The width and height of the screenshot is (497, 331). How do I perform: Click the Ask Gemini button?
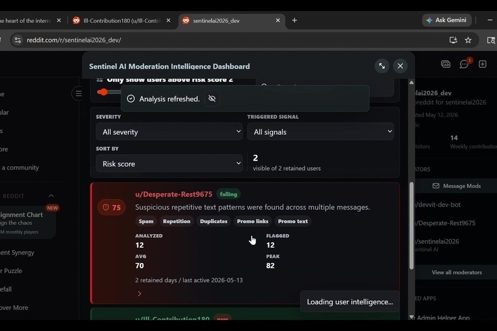click(x=446, y=20)
